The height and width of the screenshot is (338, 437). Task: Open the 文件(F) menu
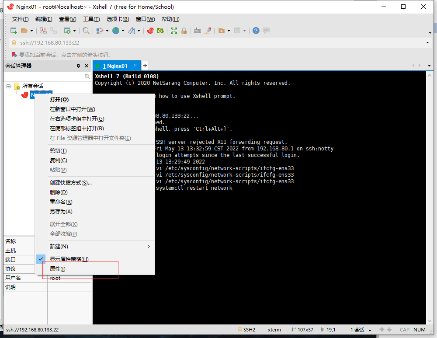point(21,19)
